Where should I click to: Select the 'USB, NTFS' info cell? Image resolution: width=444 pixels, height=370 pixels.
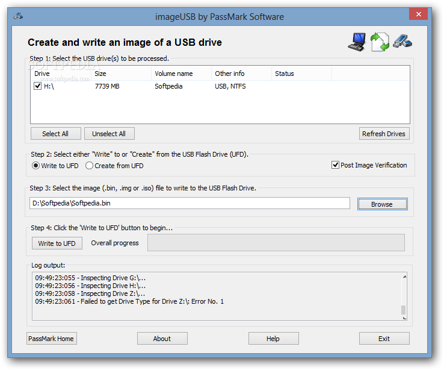click(x=230, y=86)
